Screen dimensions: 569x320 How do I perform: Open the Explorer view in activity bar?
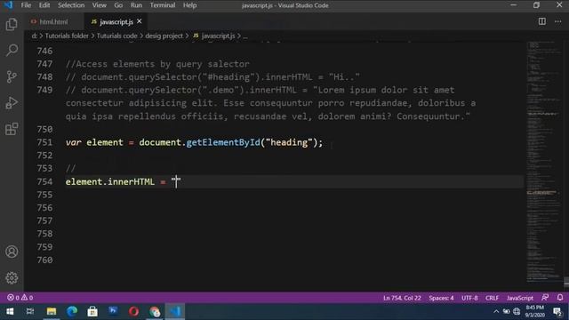[x=12, y=24]
